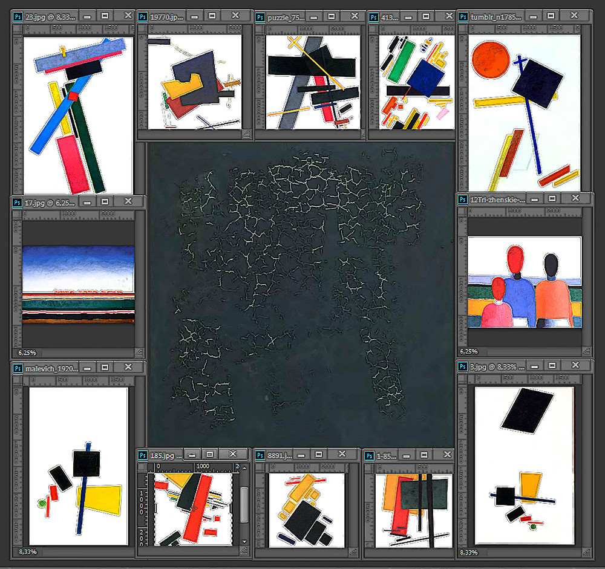605x569 pixels.
Task: Minimize the 23.jpg window
Action: pos(87,17)
